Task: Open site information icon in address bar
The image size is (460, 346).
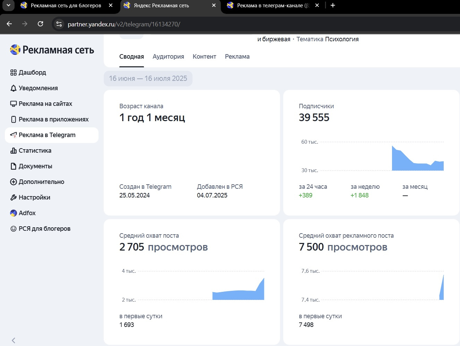Action: pos(59,24)
